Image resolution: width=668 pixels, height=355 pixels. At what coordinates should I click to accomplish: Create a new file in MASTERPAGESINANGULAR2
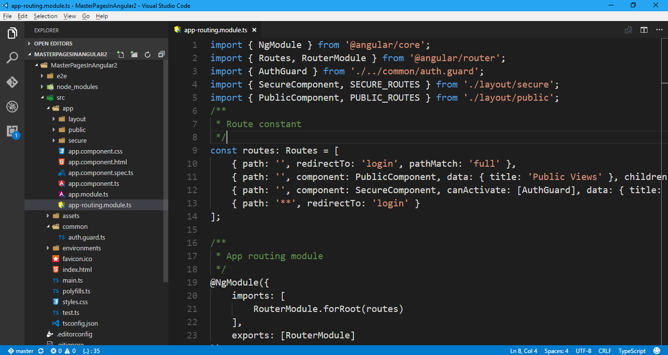(120, 54)
